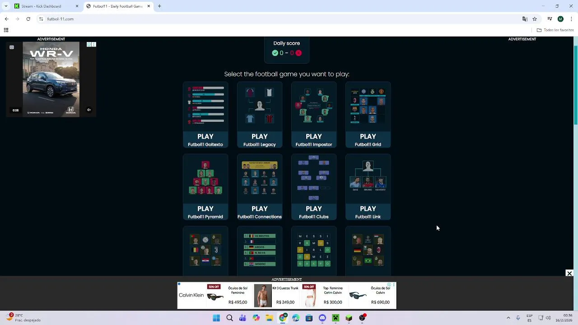Open the R$ 690,00 Óculos de Sol Calvin item

point(370,295)
